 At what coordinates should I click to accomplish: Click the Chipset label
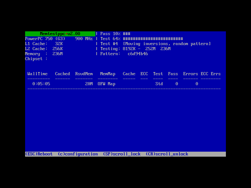(x=36, y=59)
